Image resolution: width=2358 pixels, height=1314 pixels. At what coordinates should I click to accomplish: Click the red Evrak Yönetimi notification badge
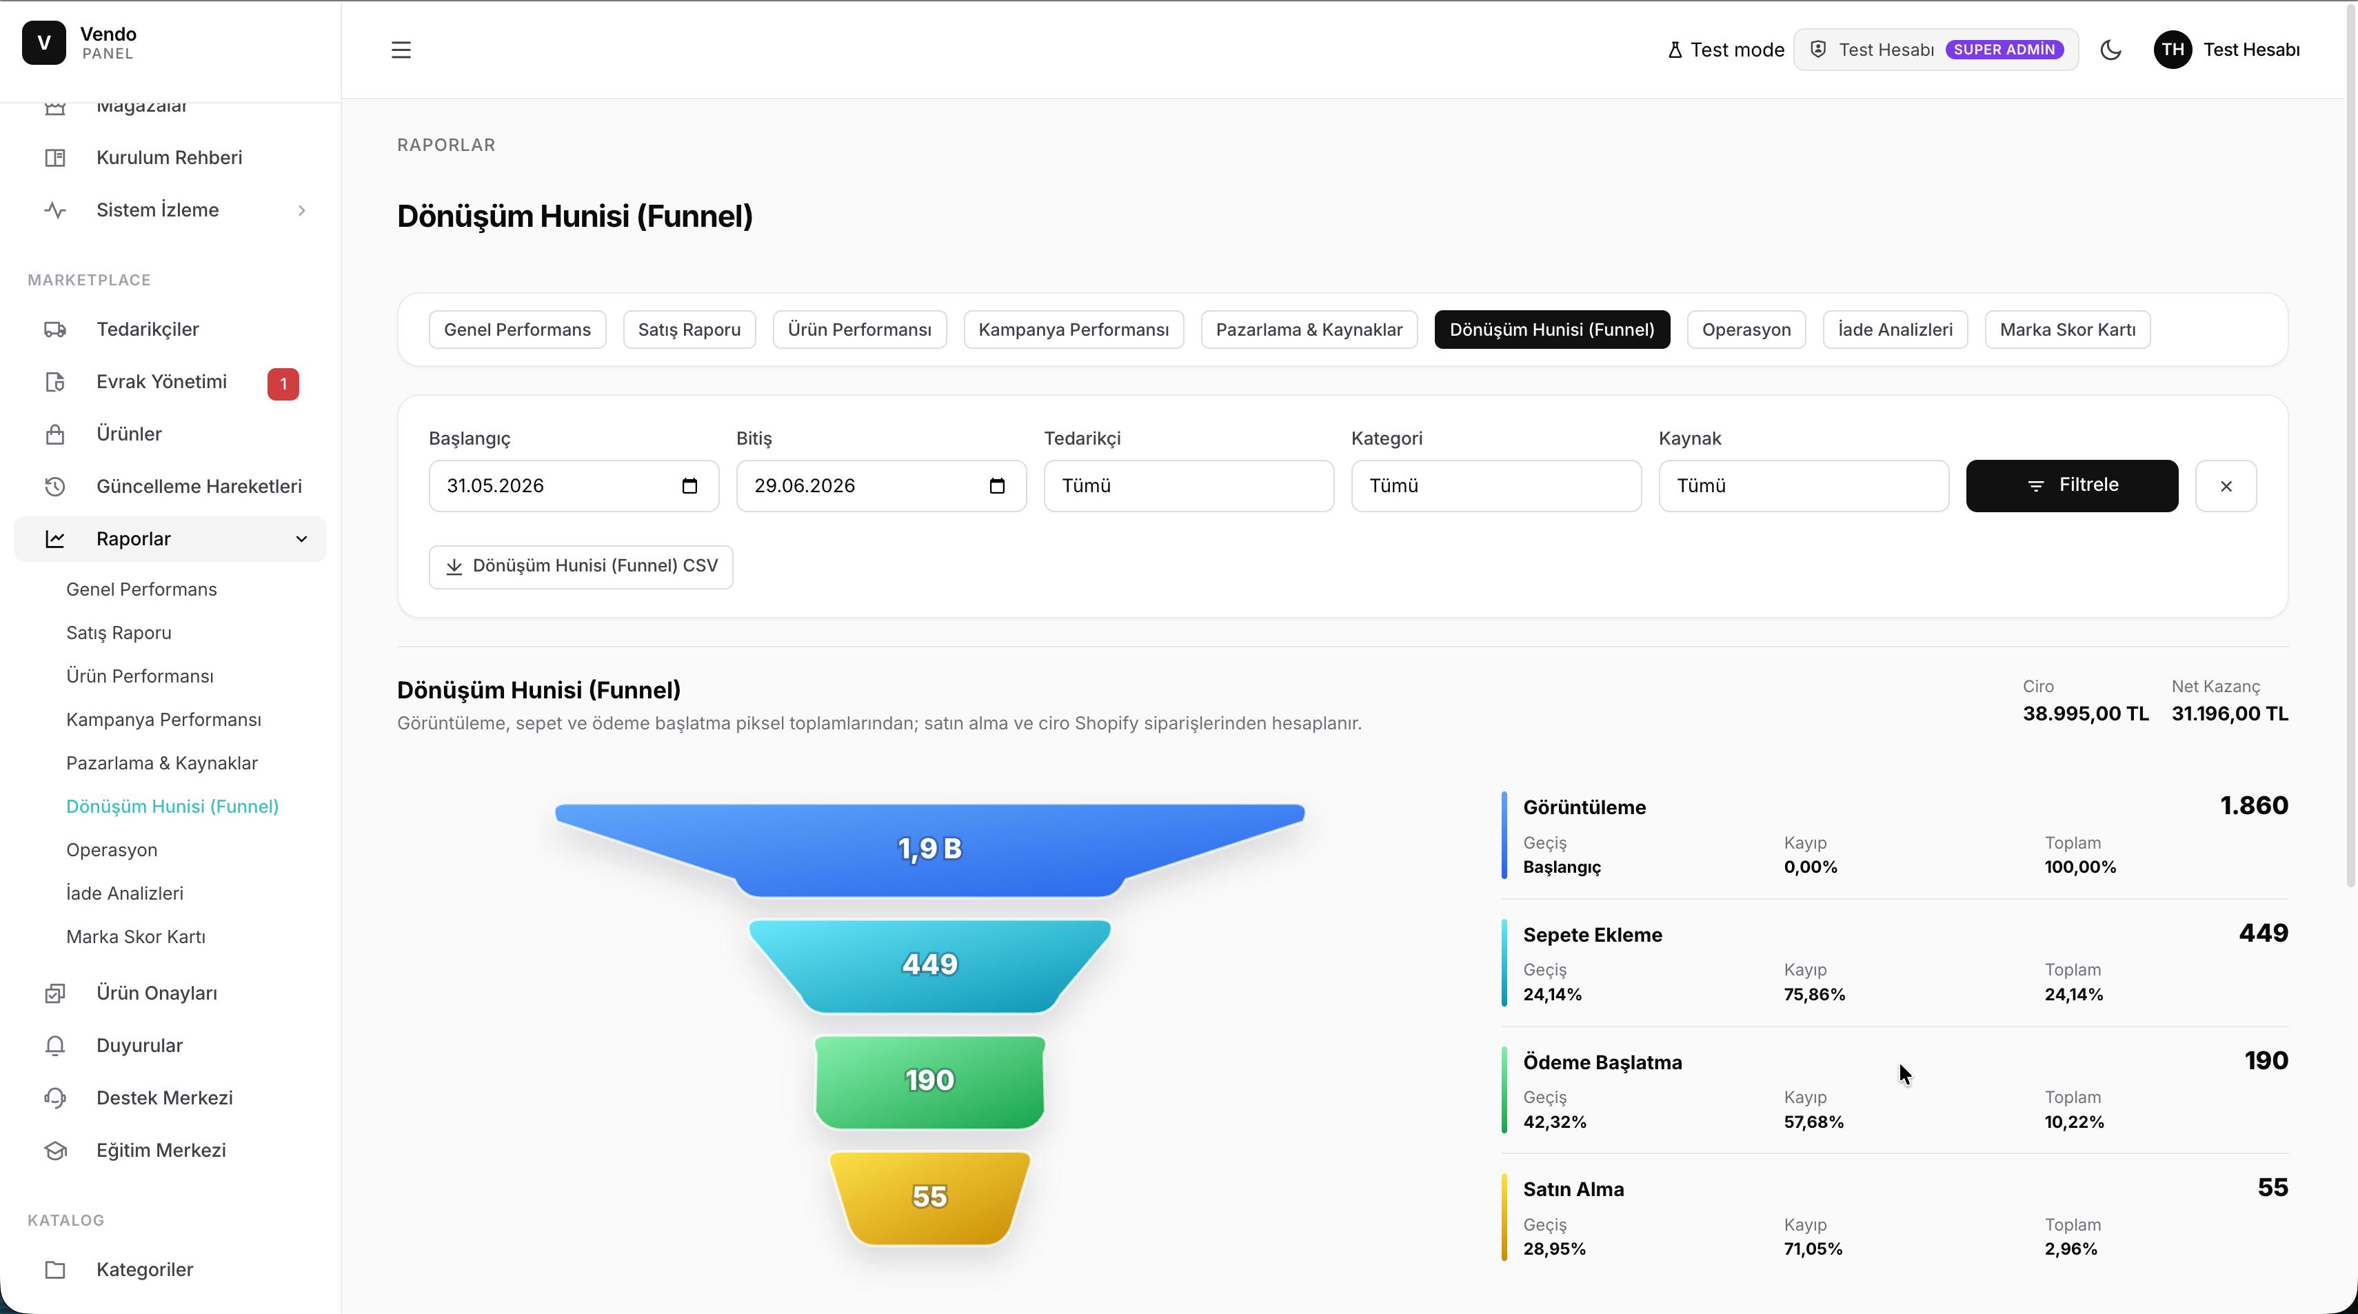coord(283,383)
